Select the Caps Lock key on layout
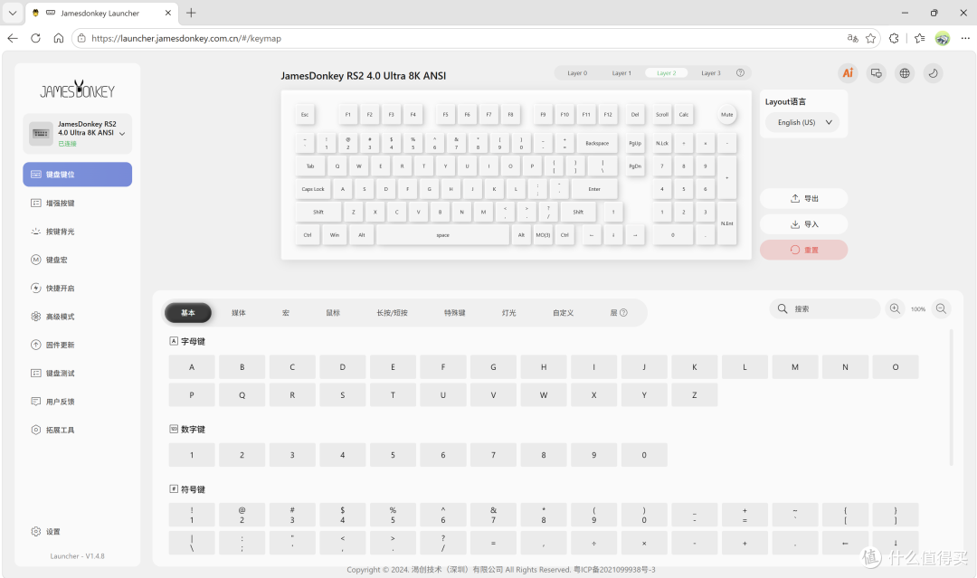This screenshot has width=977, height=578. (313, 189)
